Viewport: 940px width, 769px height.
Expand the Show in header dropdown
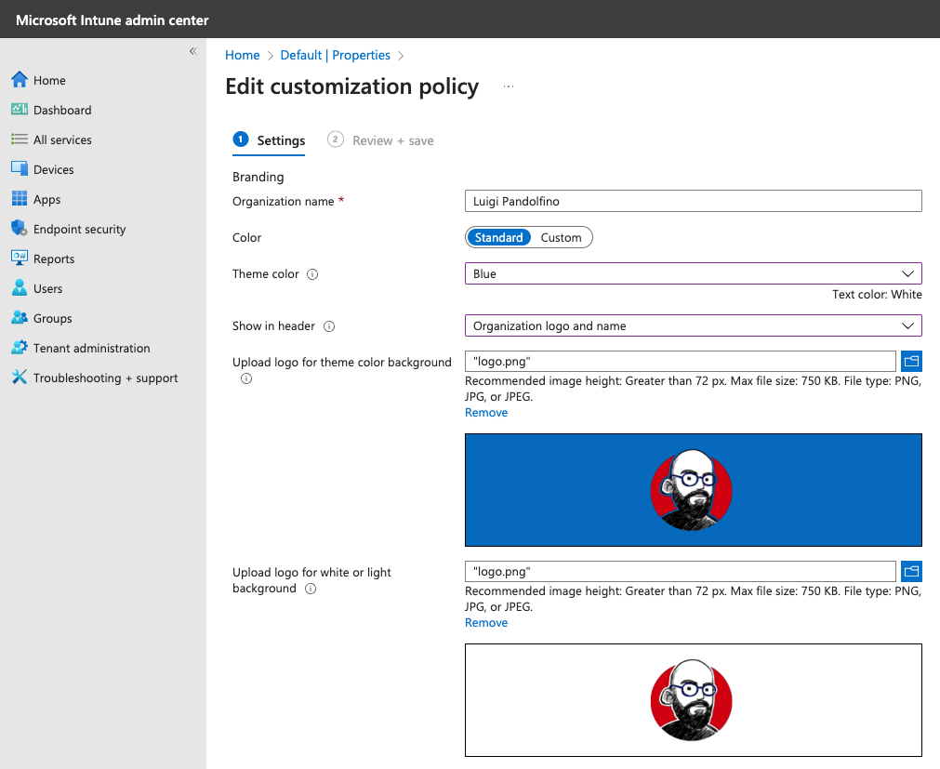coord(693,325)
